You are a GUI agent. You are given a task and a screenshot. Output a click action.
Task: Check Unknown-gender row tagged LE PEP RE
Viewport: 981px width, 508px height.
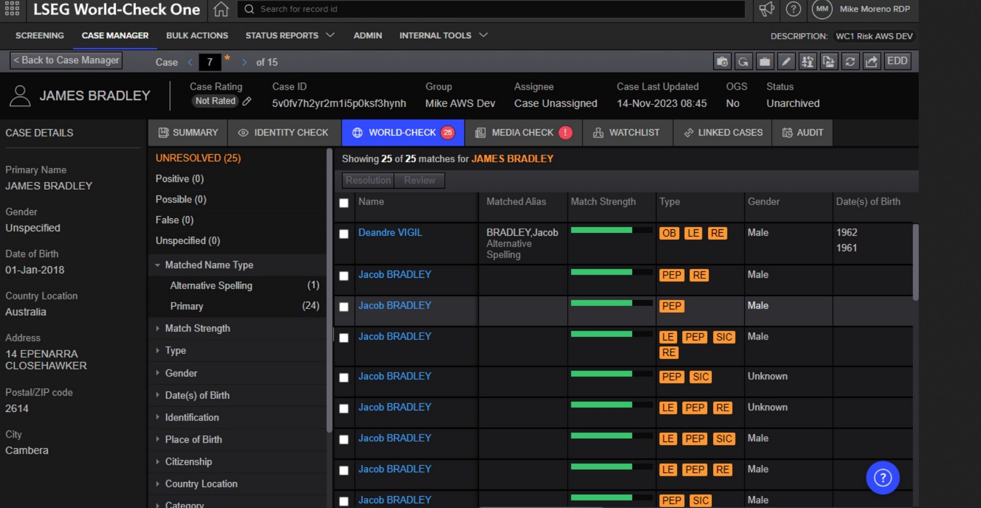(x=344, y=409)
